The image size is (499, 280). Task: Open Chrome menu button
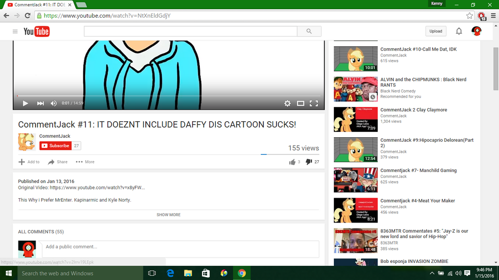pos(493,16)
